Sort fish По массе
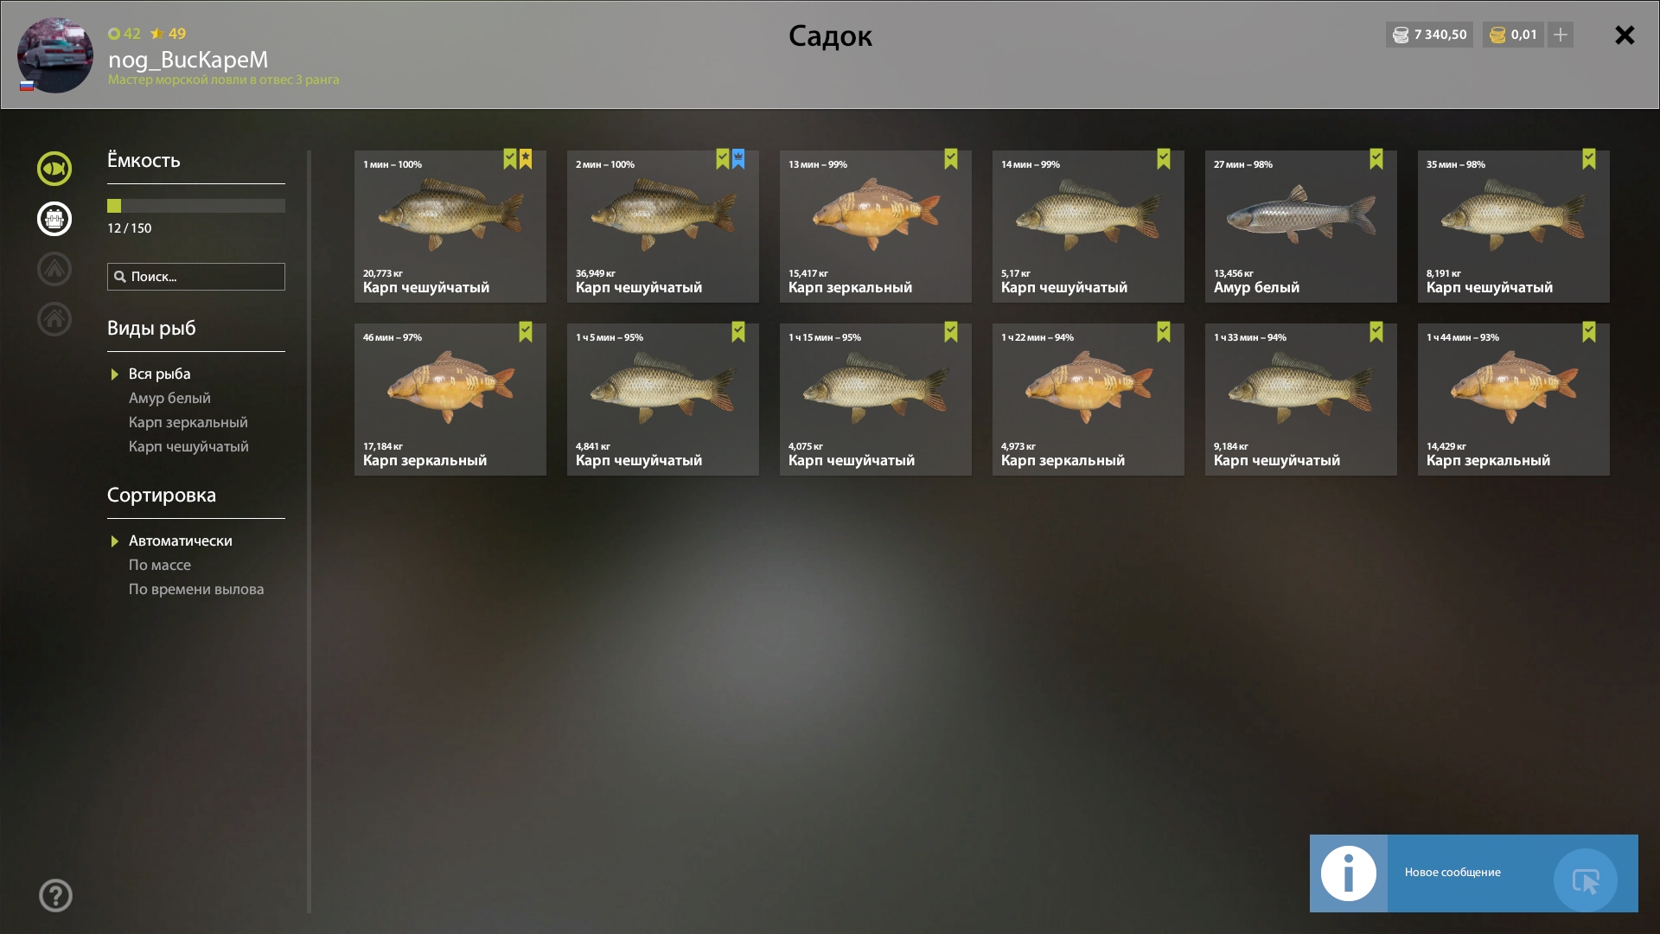Image resolution: width=1660 pixels, height=934 pixels. (160, 565)
